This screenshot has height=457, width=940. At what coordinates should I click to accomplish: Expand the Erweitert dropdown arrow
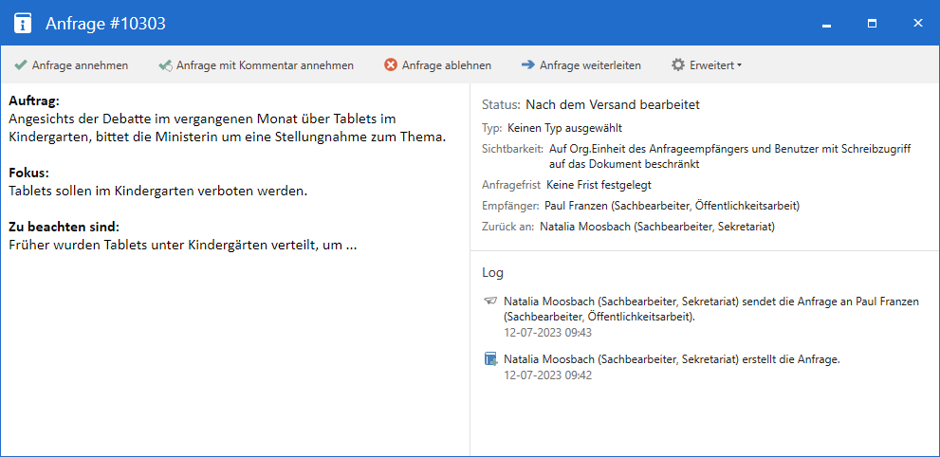tap(740, 65)
